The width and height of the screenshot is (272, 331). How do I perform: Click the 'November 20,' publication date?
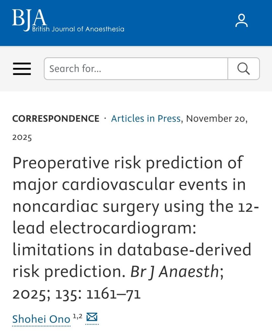[x=217, y=119]
